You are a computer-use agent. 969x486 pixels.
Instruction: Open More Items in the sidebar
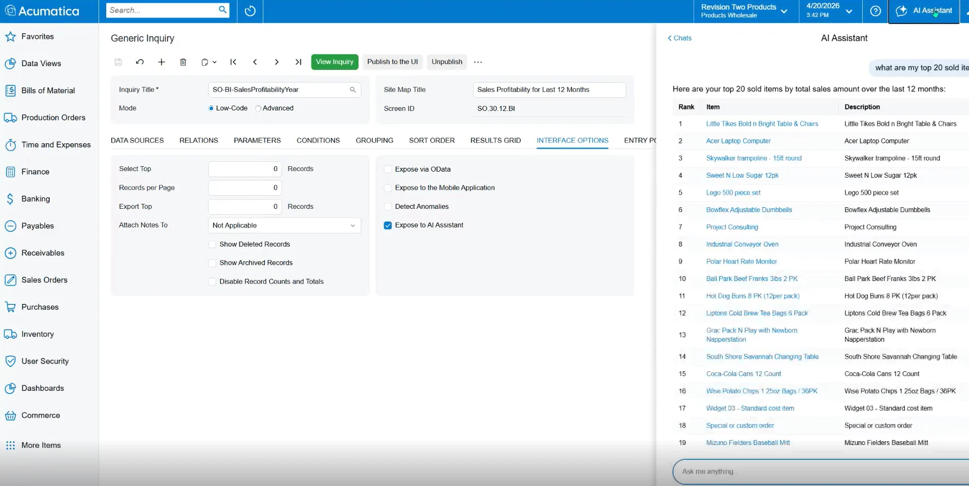[41, 445]
